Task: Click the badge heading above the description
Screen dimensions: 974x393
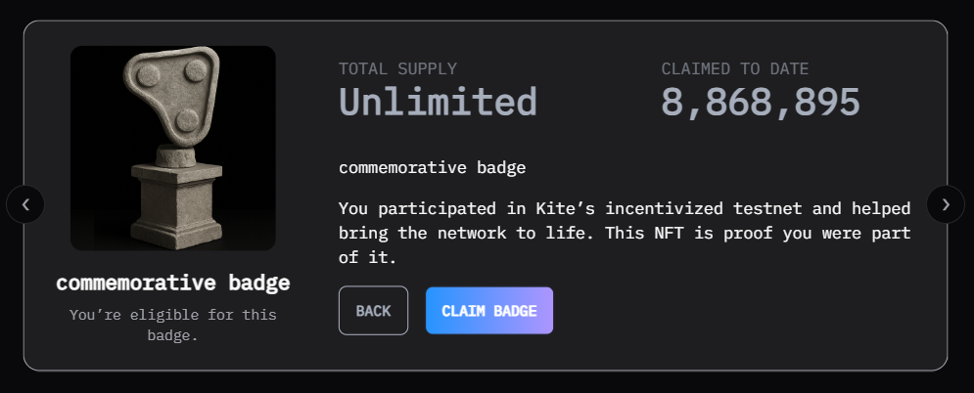Action: tap(432, 167)
